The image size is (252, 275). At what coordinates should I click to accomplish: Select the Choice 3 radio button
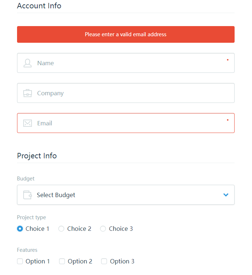point(103,229)
